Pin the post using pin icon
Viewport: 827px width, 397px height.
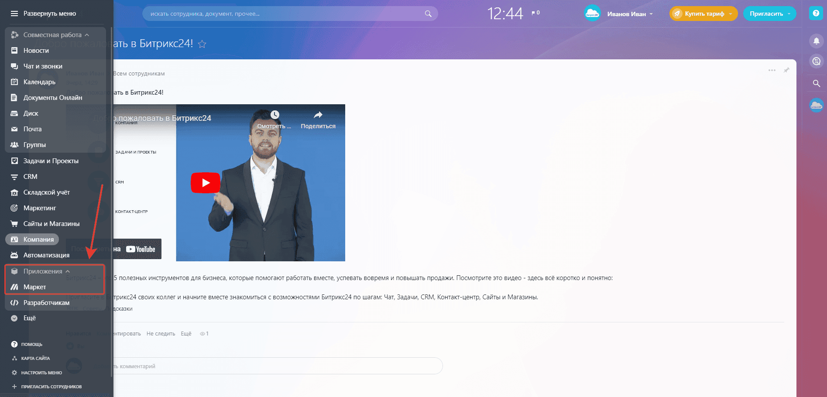786,70
